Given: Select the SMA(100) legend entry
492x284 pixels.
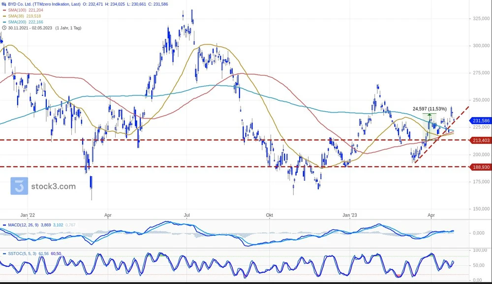Looking at the screenshot, I should point(26,10).
